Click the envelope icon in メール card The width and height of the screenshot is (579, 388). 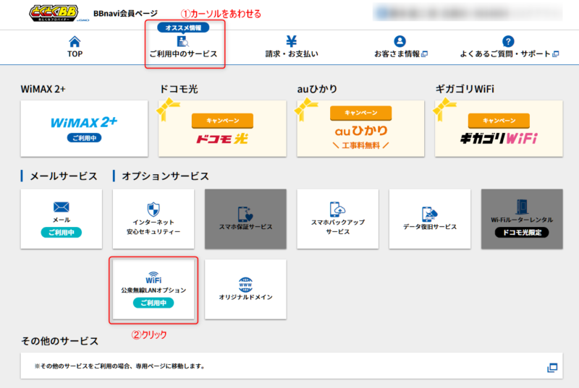click(x=62, y=207)
